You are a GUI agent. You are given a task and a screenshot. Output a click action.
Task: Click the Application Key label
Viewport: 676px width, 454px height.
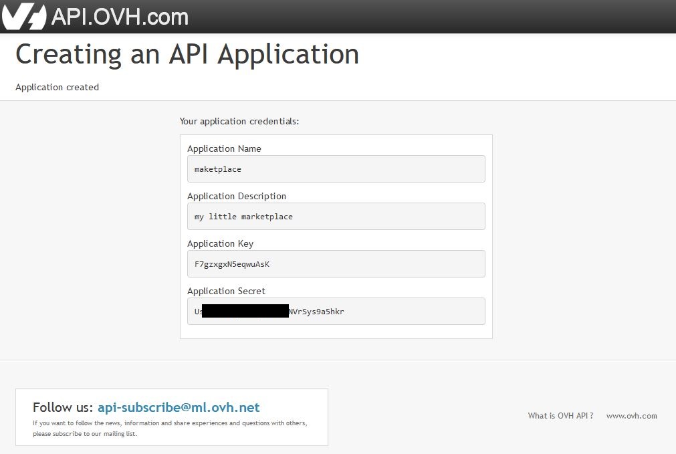220,243
